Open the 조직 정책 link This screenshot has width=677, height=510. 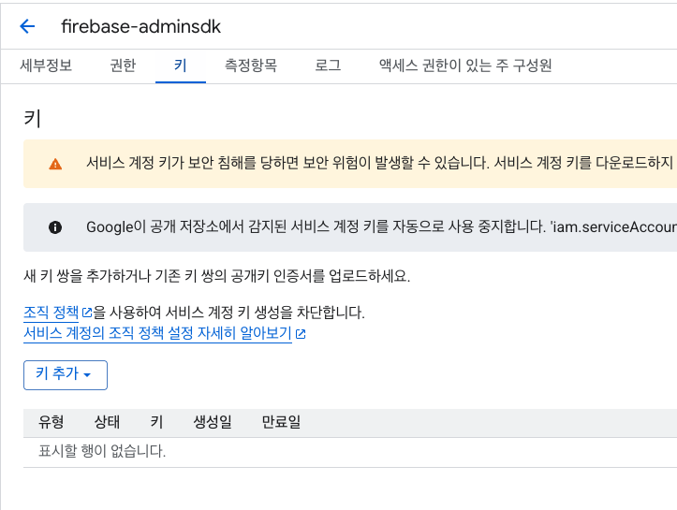51,312
